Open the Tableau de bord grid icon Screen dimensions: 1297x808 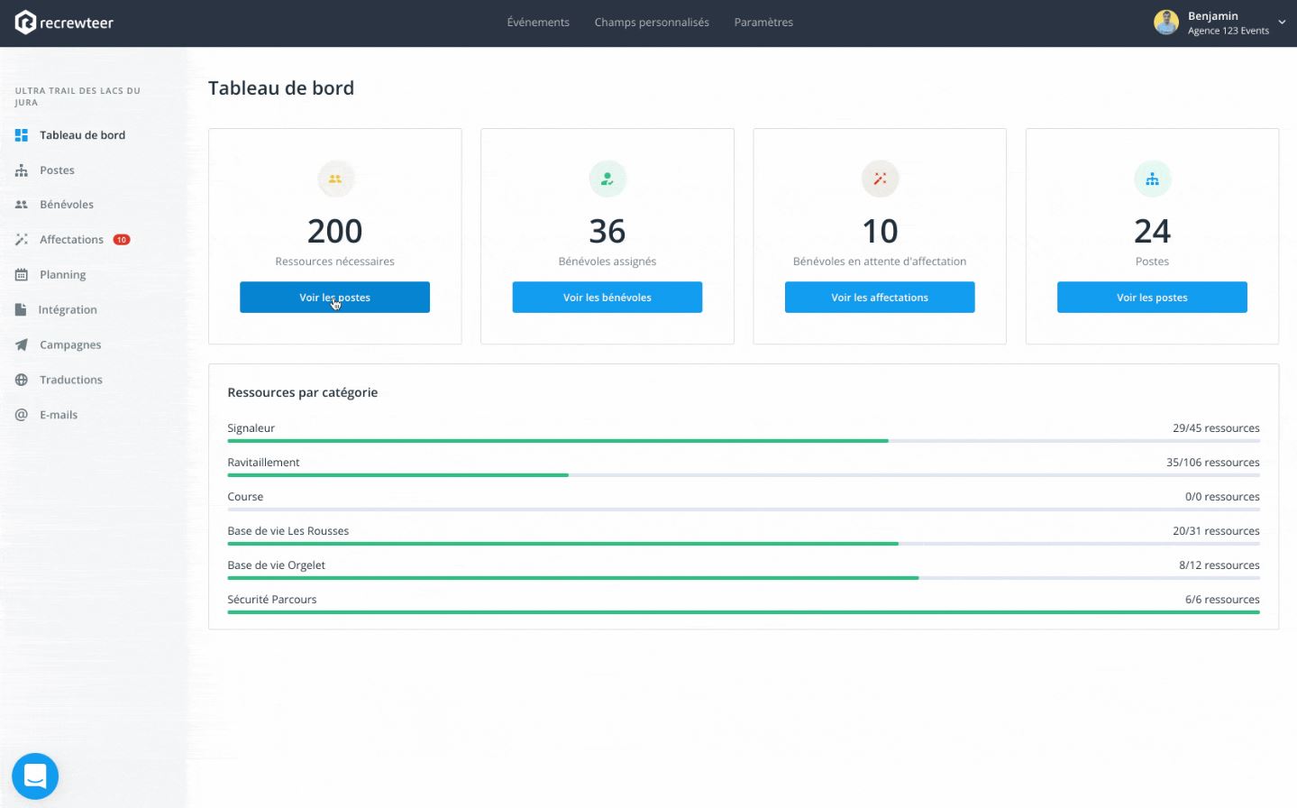(x=22, y=135)
